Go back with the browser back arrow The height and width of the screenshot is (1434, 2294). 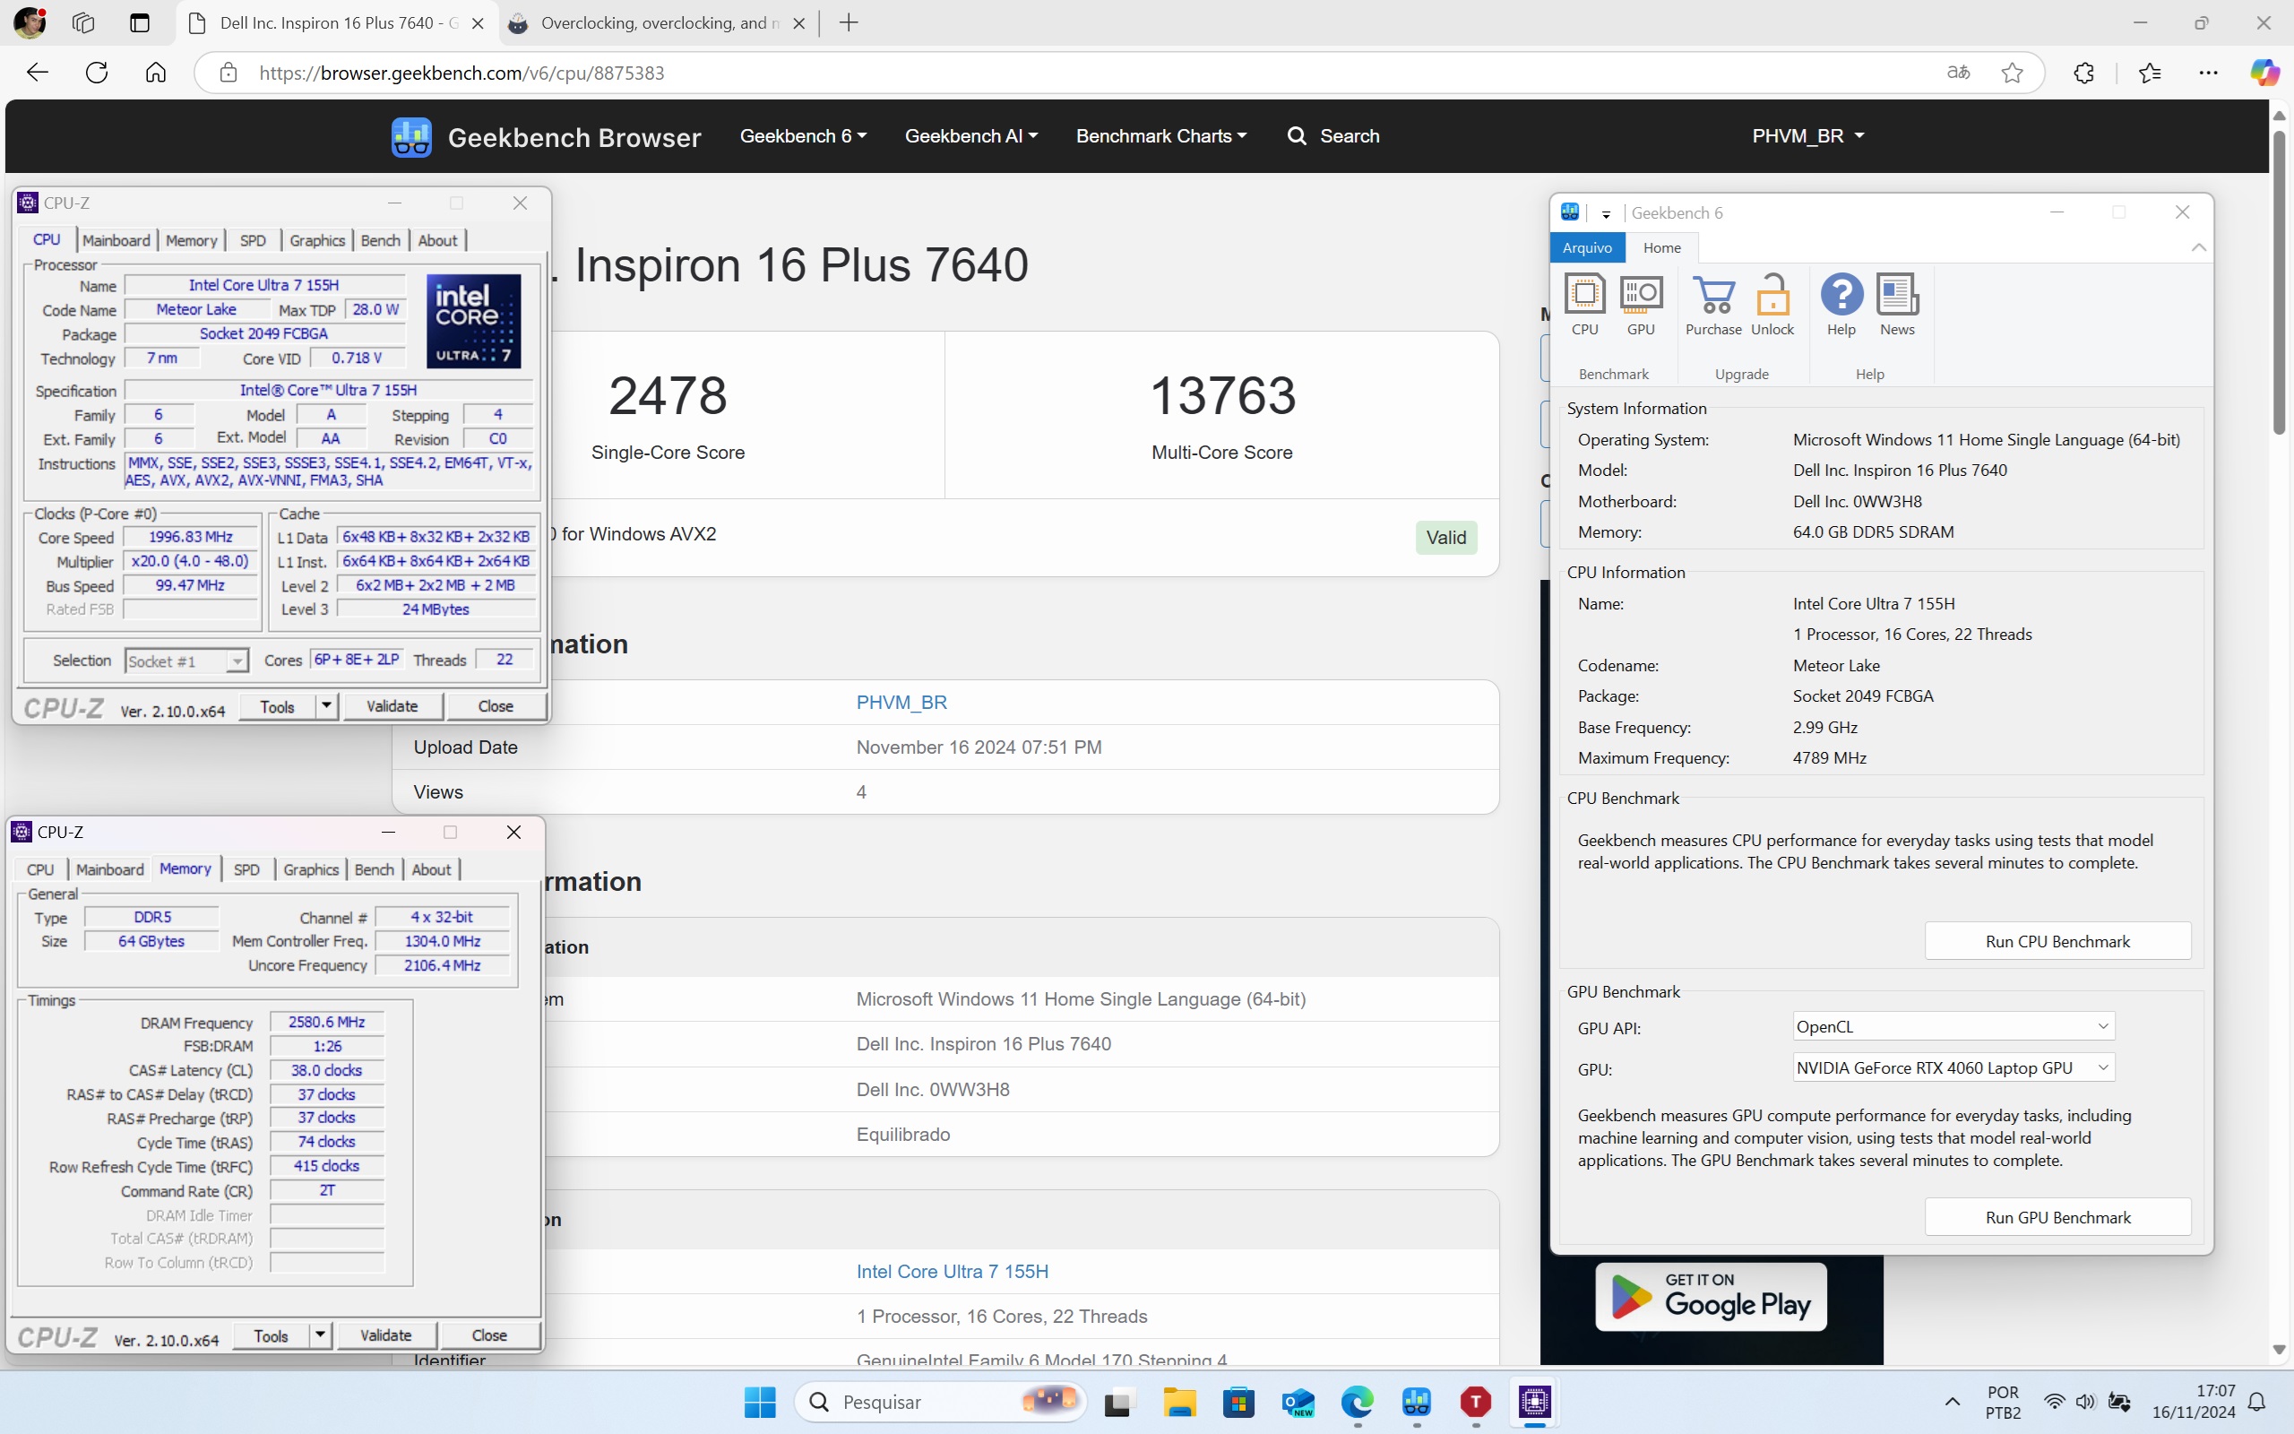[37, 73]
